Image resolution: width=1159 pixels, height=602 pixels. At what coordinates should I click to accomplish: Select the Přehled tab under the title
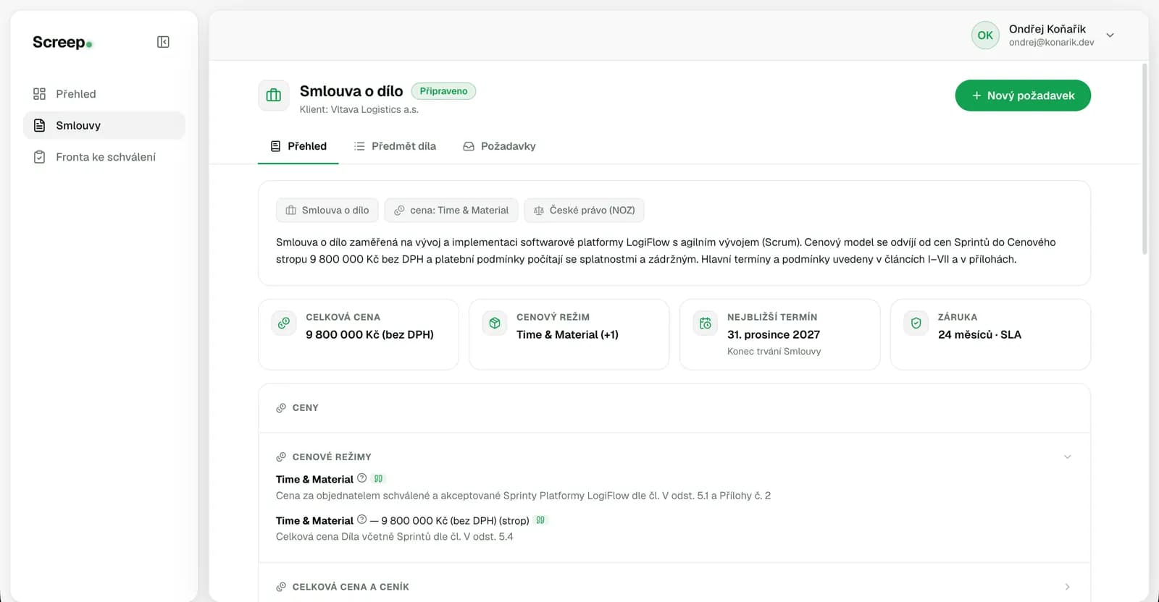click(x=298, y=146)
